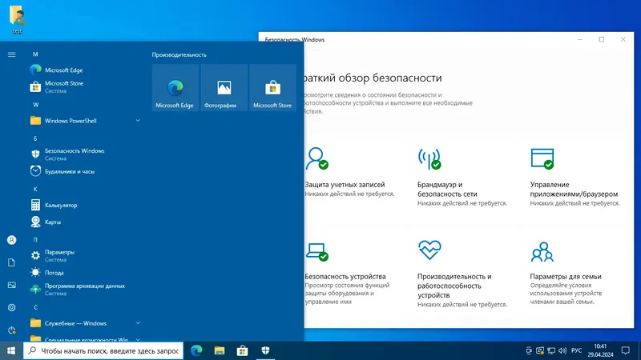The width and height of the screenshot is (641, 360).
Task: Click the Power button in Start sidebar
Action: click(11, 330)
